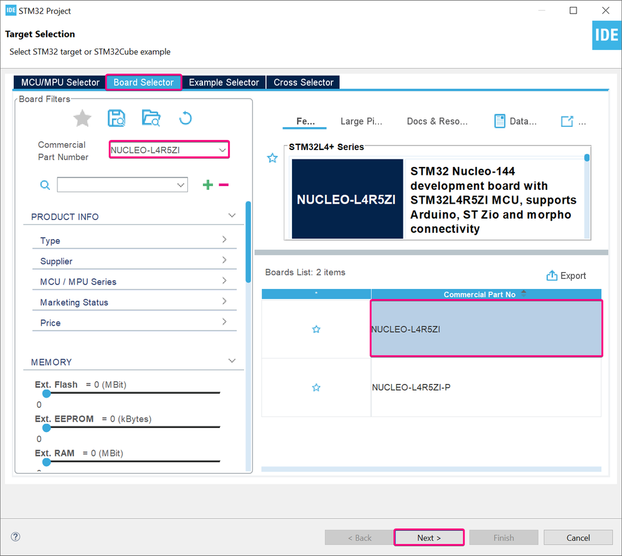Save current board search icon
The height and width of the screenshot is (556, 622).
pyautogui.click(x=116, y=118)
